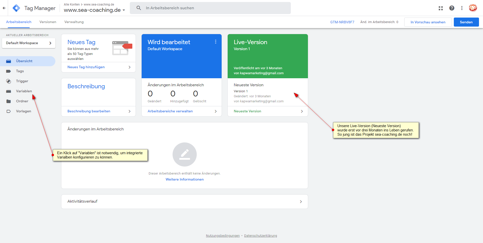This screenshot has height=243, width=483.
Task: Open the container dropdown www.sea-coaching.de
Action: point(94,10)
